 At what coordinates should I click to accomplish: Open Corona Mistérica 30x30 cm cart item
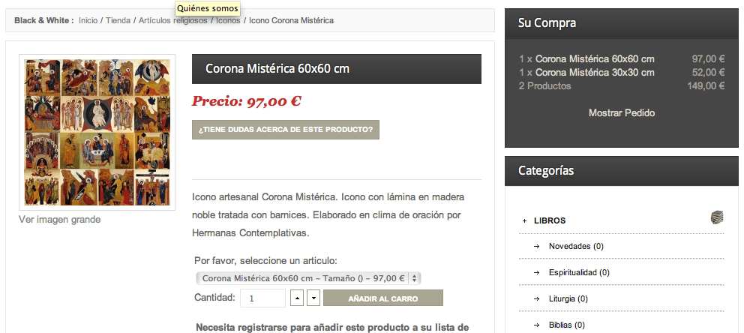point(595,73)
